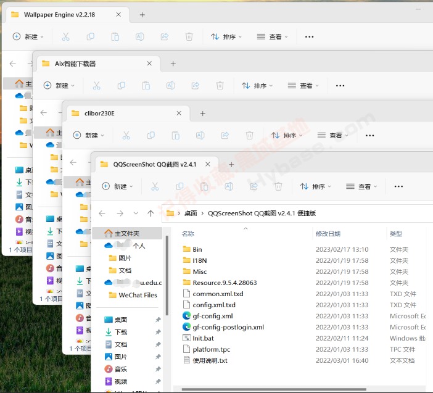The width and height of the screenshot is (433, 393).
Task: Click Share icon in Aix智能下载器 window
Action: click(196, 86)
